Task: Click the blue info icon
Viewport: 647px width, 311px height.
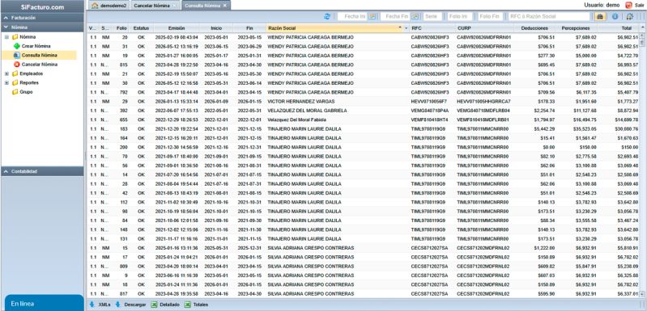Action: 615,16
